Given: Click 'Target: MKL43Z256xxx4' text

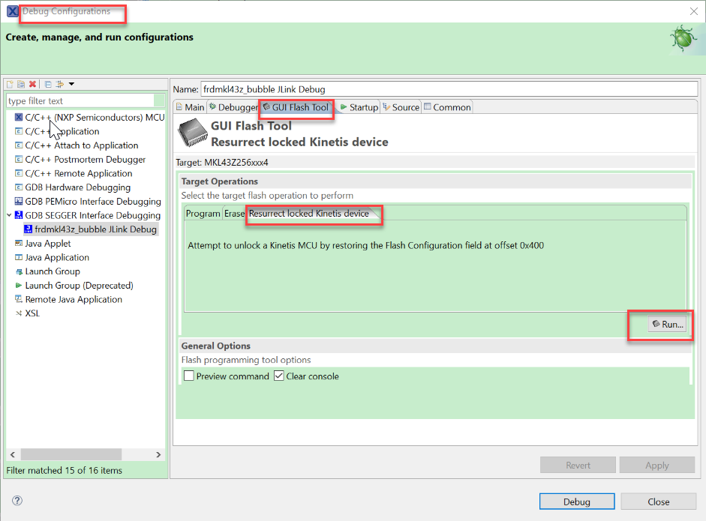Looking at the screenshot, I should click(x=222, y=163).
